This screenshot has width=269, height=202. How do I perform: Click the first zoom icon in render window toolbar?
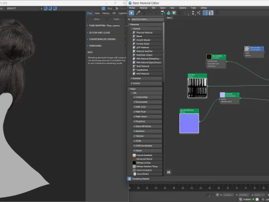coord(45,8)
